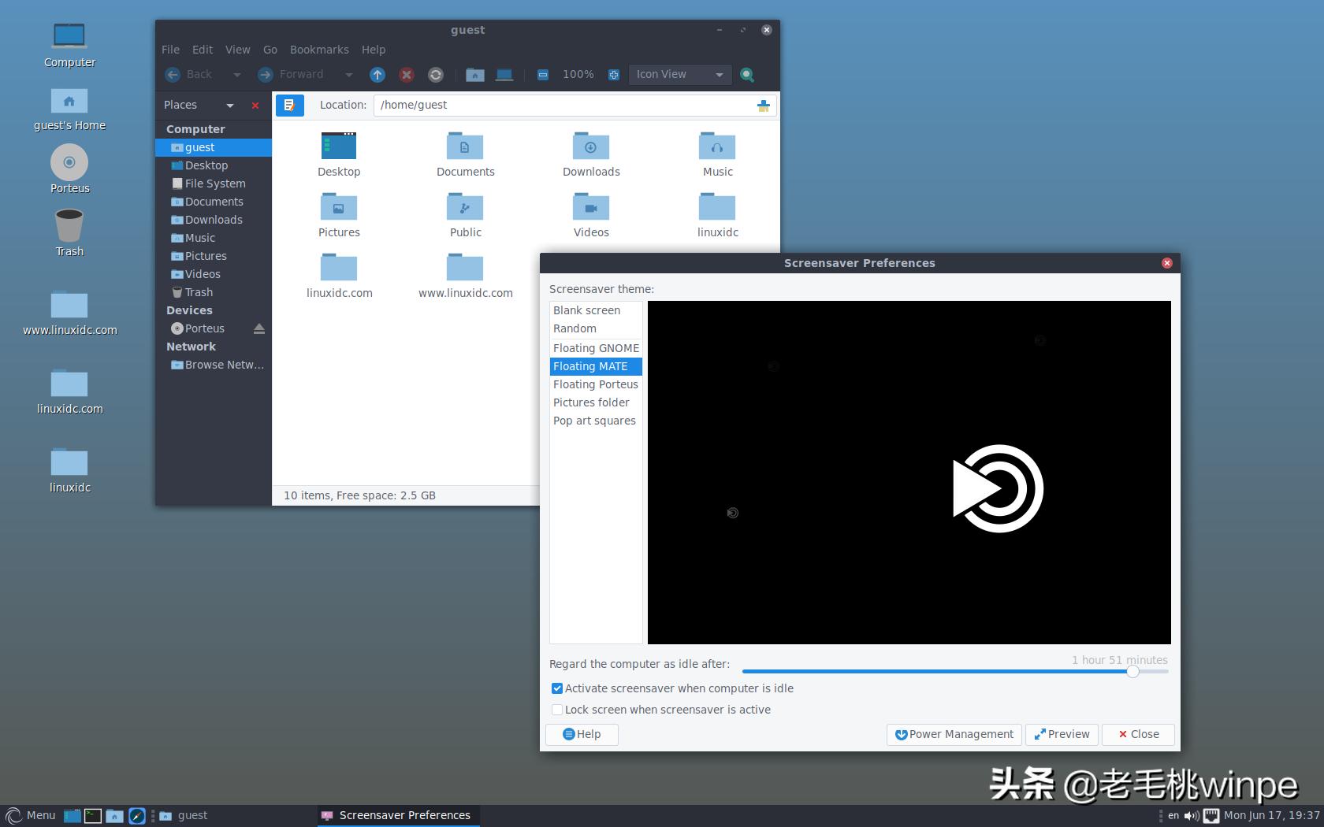Open the Go menu

(270, 49)
